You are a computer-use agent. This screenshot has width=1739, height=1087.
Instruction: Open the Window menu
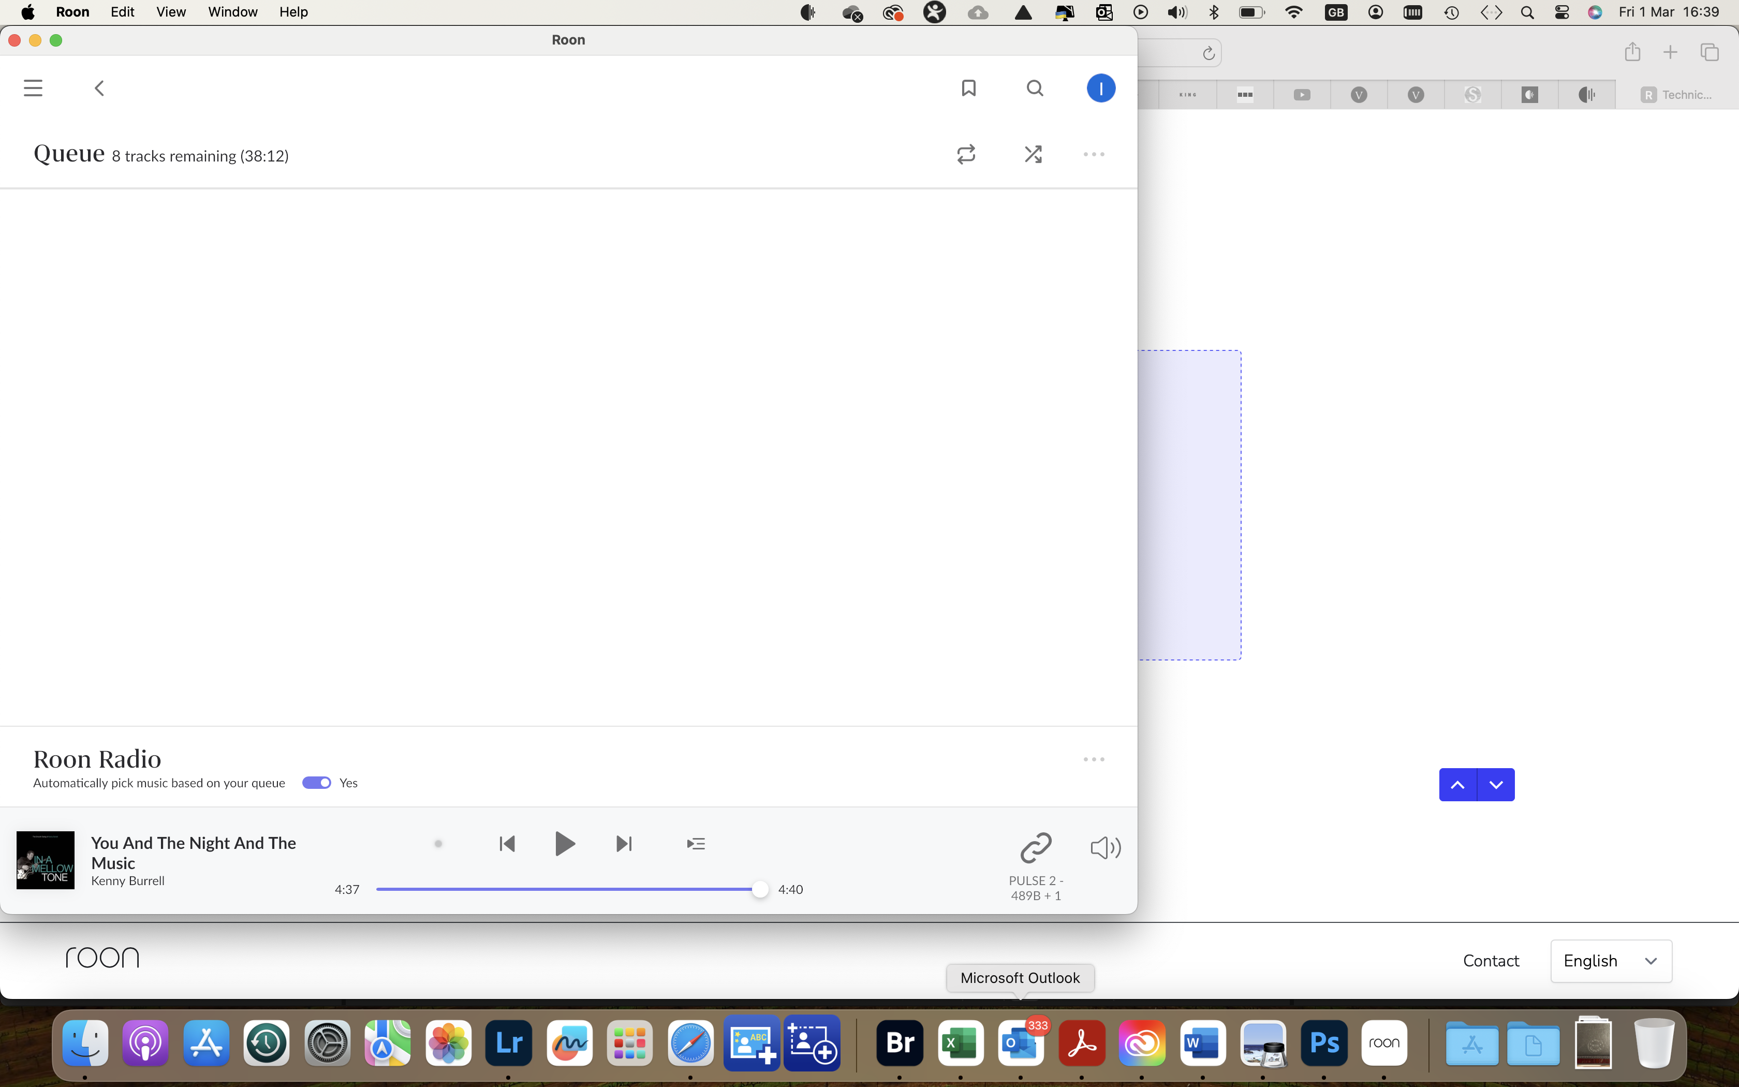click(x=233, y=12)
